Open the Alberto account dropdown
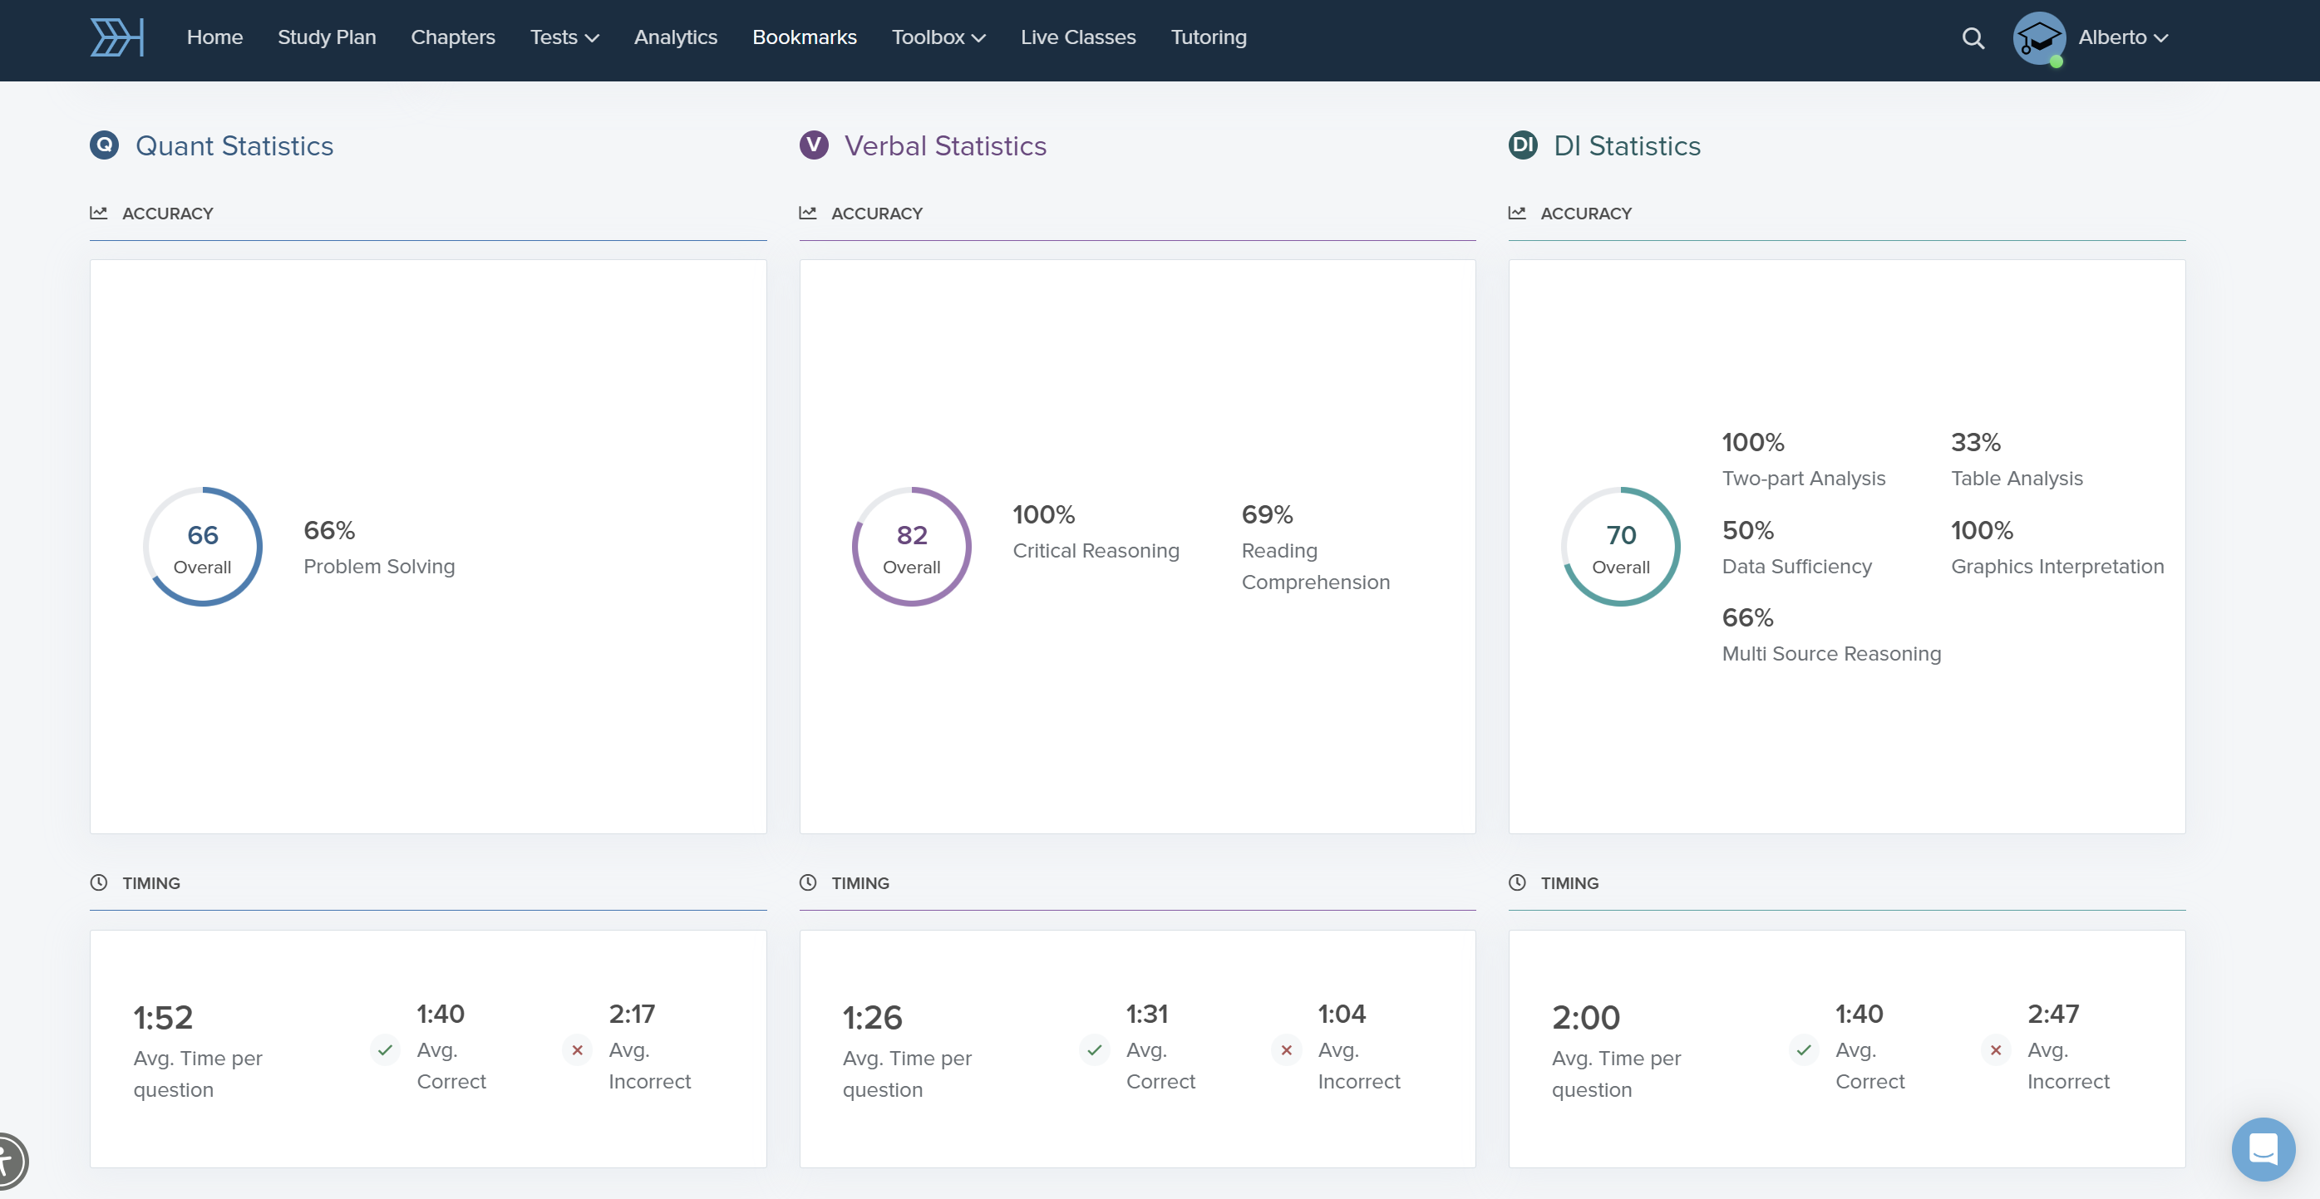 click(x=2122, y=38)
